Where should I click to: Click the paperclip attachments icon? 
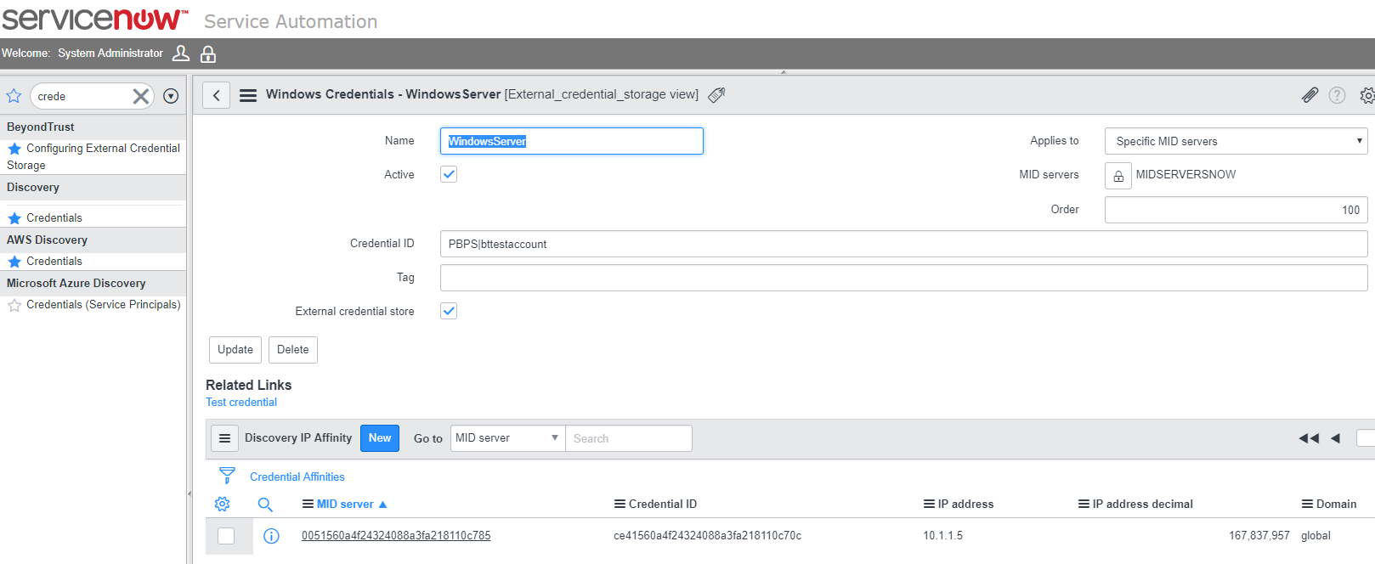(1310, 95)
